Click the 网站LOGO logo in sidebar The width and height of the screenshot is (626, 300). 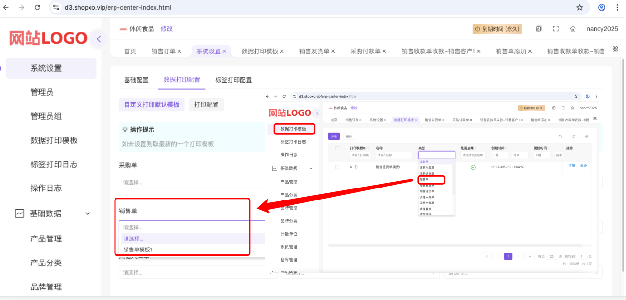(x=48, y=38)
